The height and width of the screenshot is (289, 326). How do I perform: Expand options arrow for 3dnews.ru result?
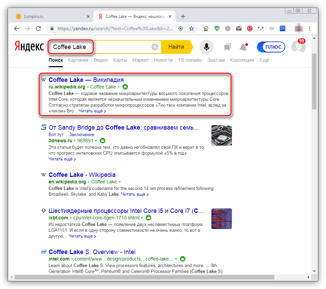[x=96, y=141]
